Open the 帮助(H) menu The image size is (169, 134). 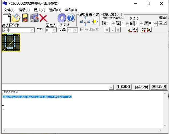coord(71,10)
